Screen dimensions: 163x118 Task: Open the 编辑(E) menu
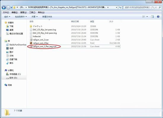pos(15,13)
